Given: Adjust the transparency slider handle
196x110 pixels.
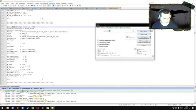Looking at the screenshot, I should pos(145,55).
